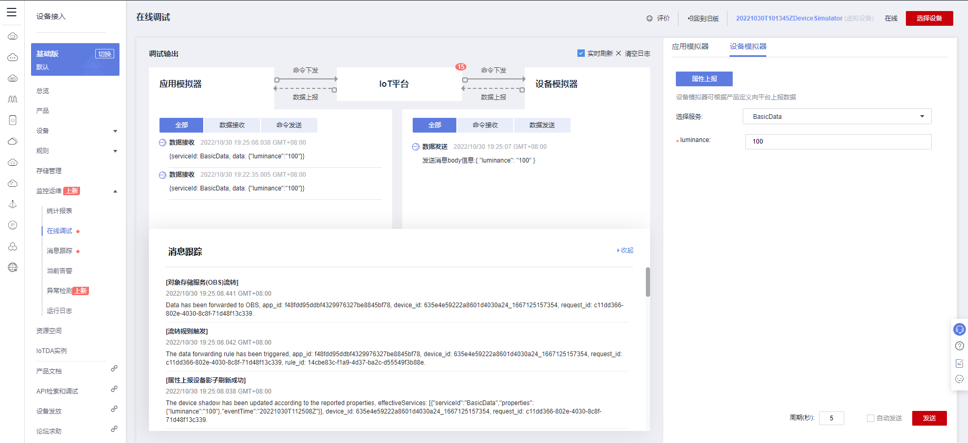Select the 数据接收 filter tab
This screenshot has width=968, height=443.
tap(232, 125)
